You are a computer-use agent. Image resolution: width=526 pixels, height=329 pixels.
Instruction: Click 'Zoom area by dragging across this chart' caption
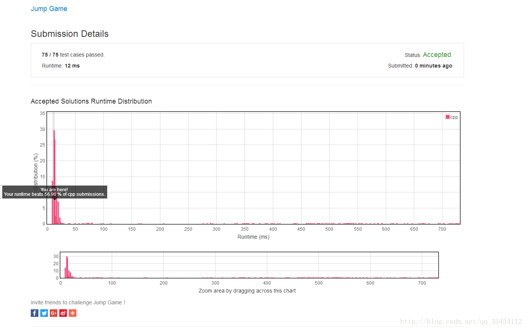(247, 291)
